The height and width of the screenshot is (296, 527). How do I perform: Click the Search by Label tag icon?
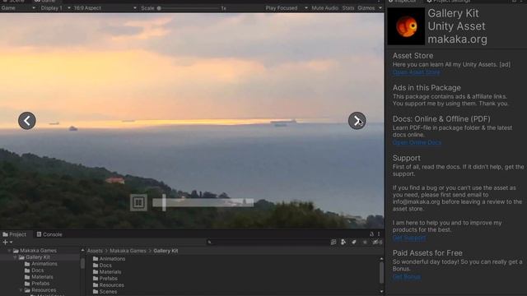(x=354, y=242)
